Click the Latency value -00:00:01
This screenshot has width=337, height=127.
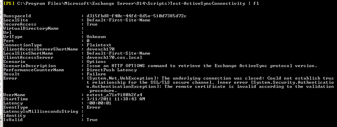[x=99, y=103]
